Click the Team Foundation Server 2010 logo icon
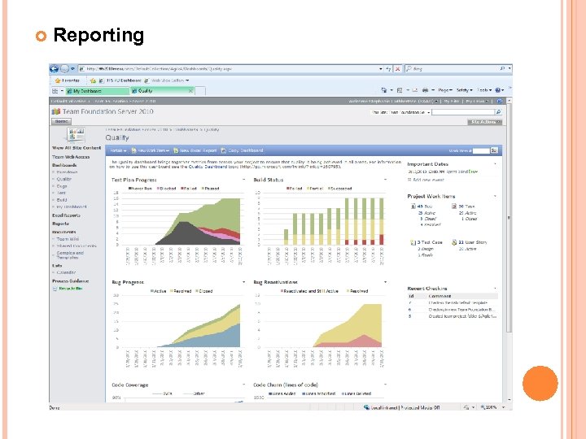 [56, 111]
